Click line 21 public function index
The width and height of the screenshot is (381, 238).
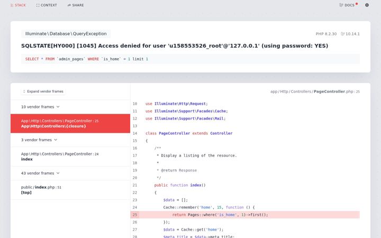coord(180,185)
